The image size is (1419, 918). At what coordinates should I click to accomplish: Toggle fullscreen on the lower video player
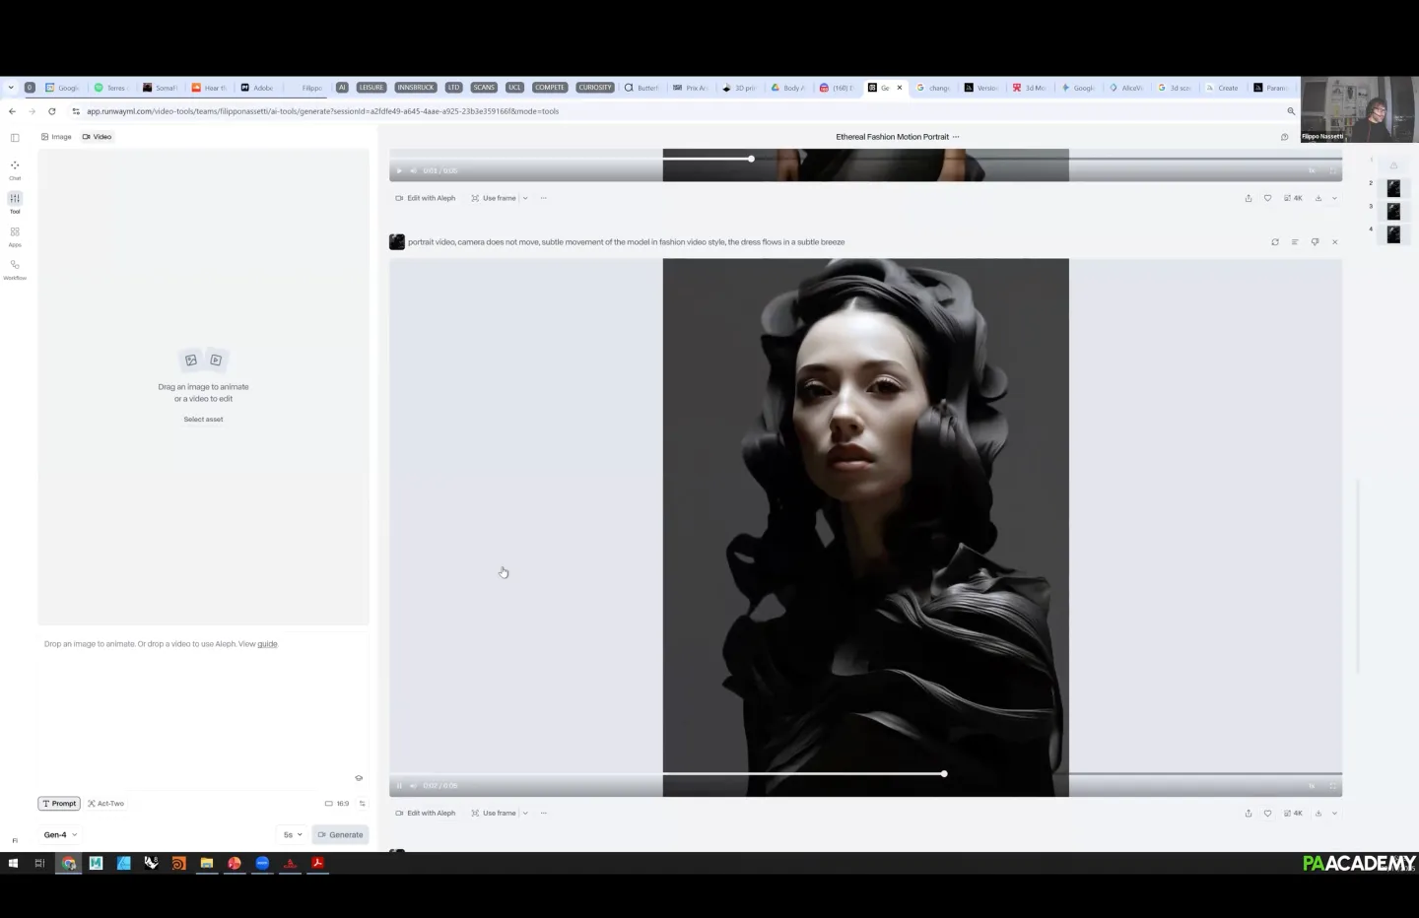click(1333, 786)
